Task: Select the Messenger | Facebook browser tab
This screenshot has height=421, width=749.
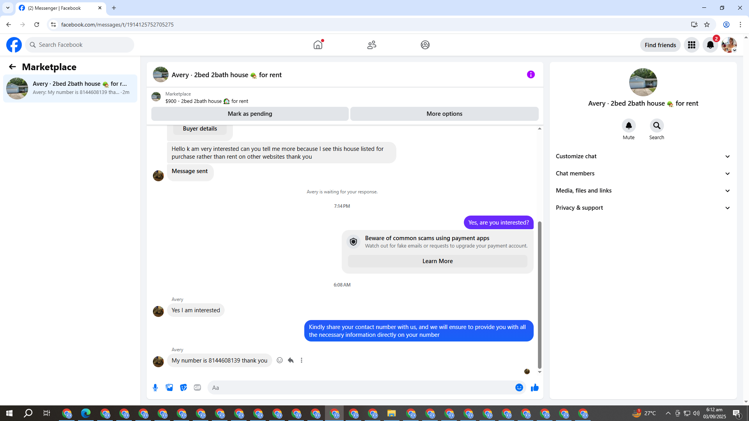Action: (61, 8)
